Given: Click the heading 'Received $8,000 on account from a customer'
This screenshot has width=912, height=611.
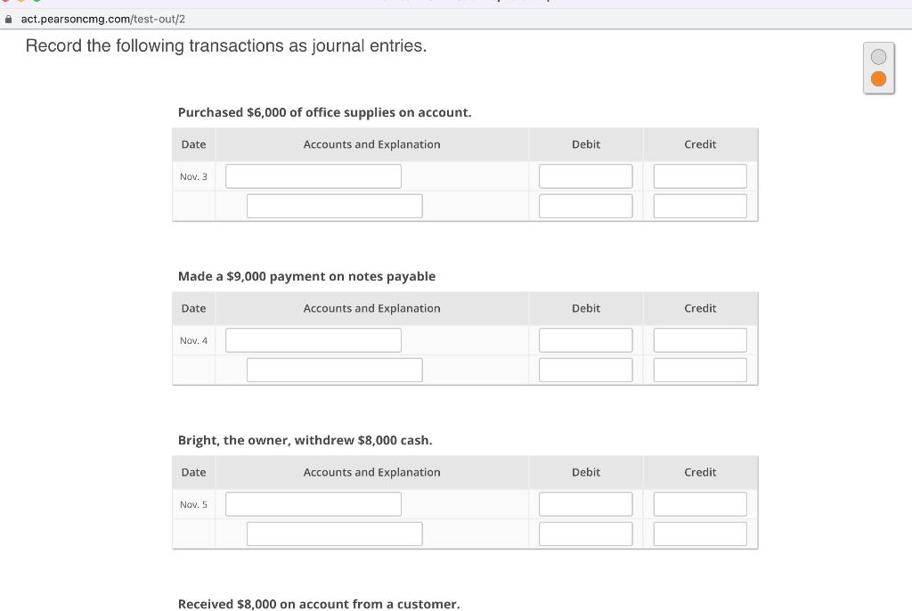Looking at the screenshot, I should [319, 604].
